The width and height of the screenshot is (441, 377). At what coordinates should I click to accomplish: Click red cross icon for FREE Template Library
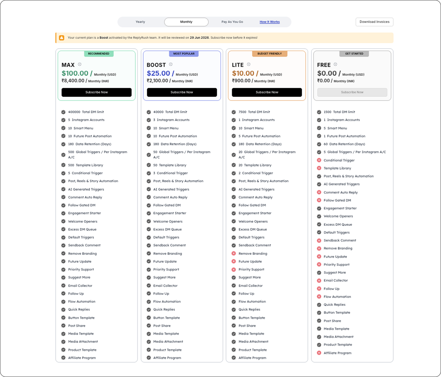319,168
